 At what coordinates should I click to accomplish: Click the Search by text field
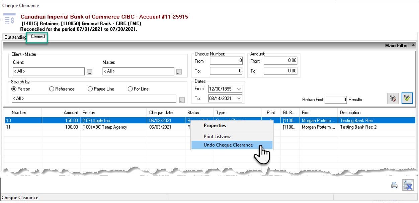[94, 99]
